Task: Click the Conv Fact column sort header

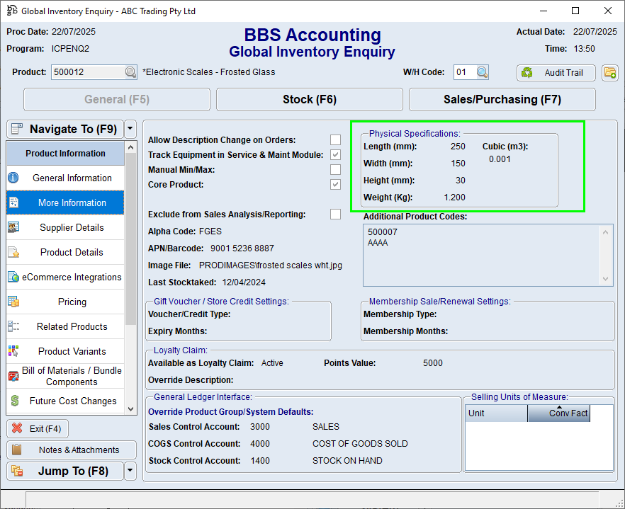Action: [x=559, y=413]
